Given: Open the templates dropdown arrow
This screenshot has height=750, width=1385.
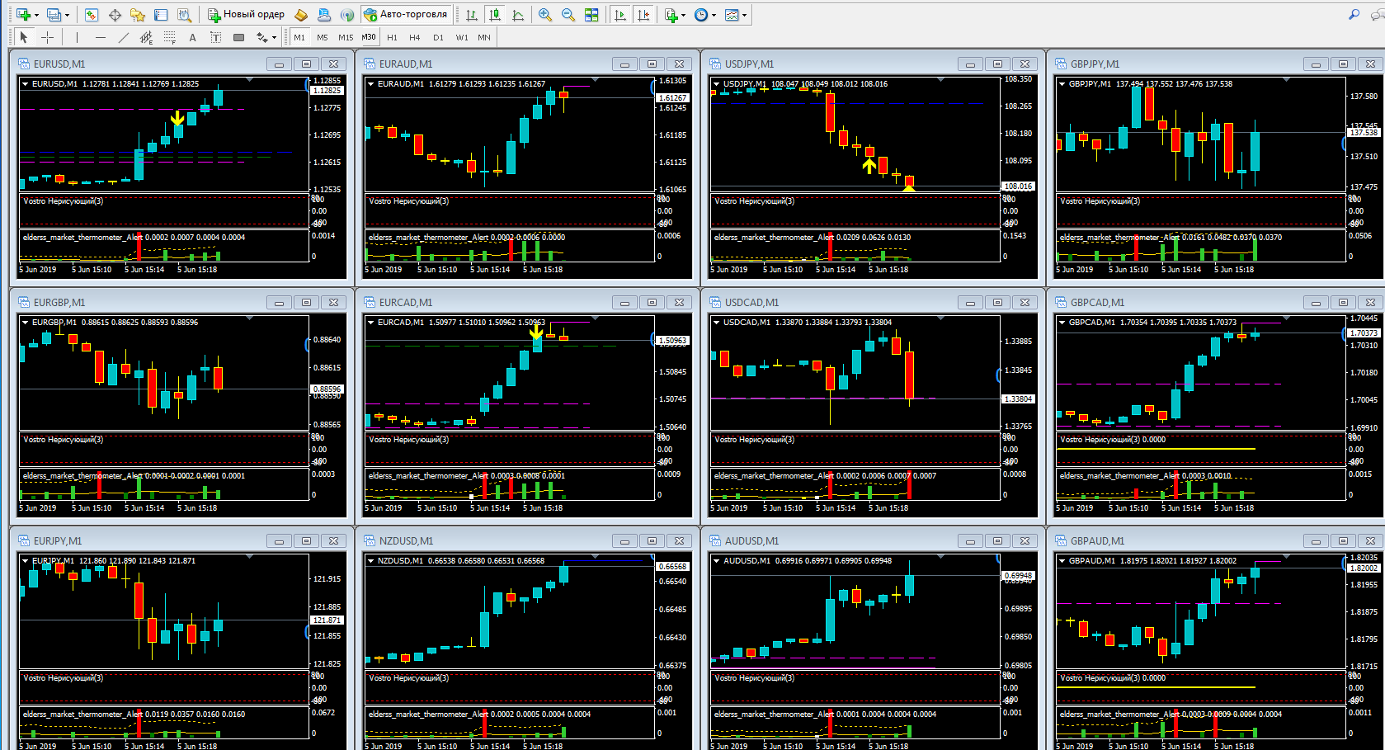Looking at the screenshot, I should click(744, 15).
